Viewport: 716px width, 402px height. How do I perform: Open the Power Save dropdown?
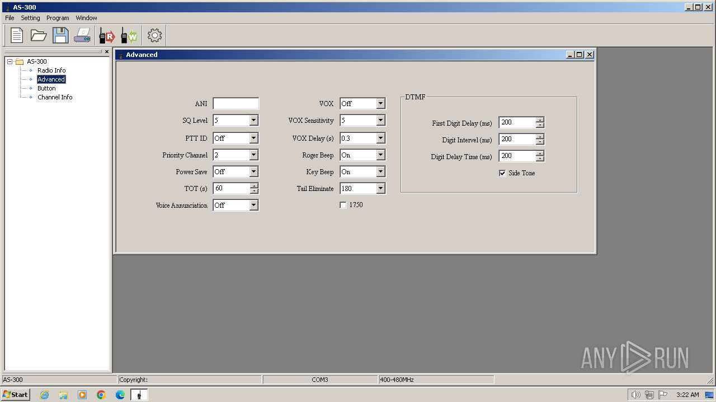click(253, 171)
